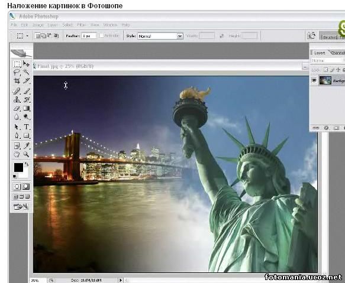This screenshot has height=283, width=345.
Task: Select the Move tool
Action: point(26,64)
